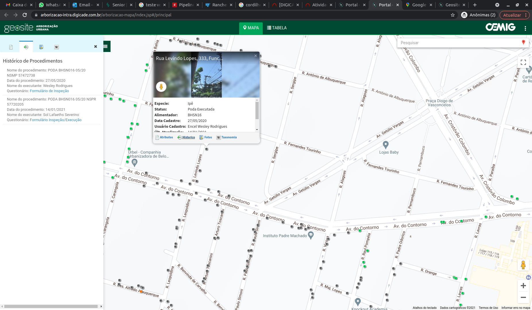Click the browser address bar URL
532x310 pixels.
click(106, 15)
